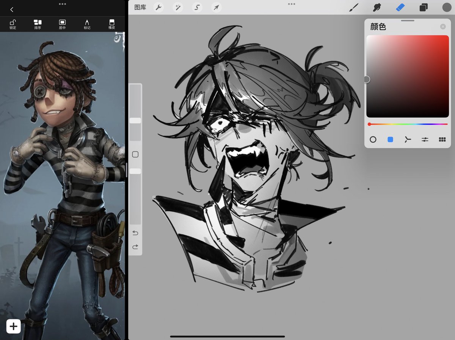Close the 颜色 color panel
Viewport: 455px width, 340px height.
pos(443,26)
